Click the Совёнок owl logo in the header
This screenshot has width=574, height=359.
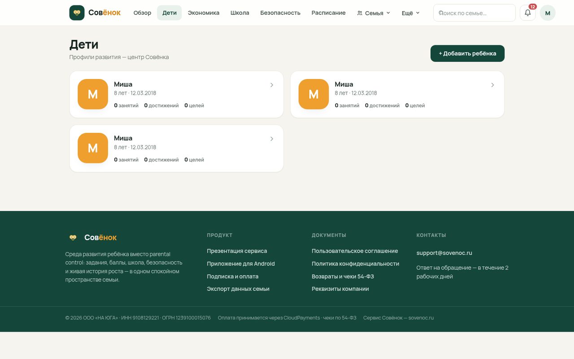(x=95, y=13)
